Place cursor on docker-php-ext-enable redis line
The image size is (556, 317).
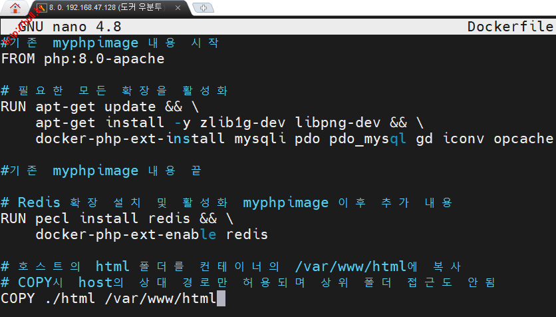(x=152, y=234)
